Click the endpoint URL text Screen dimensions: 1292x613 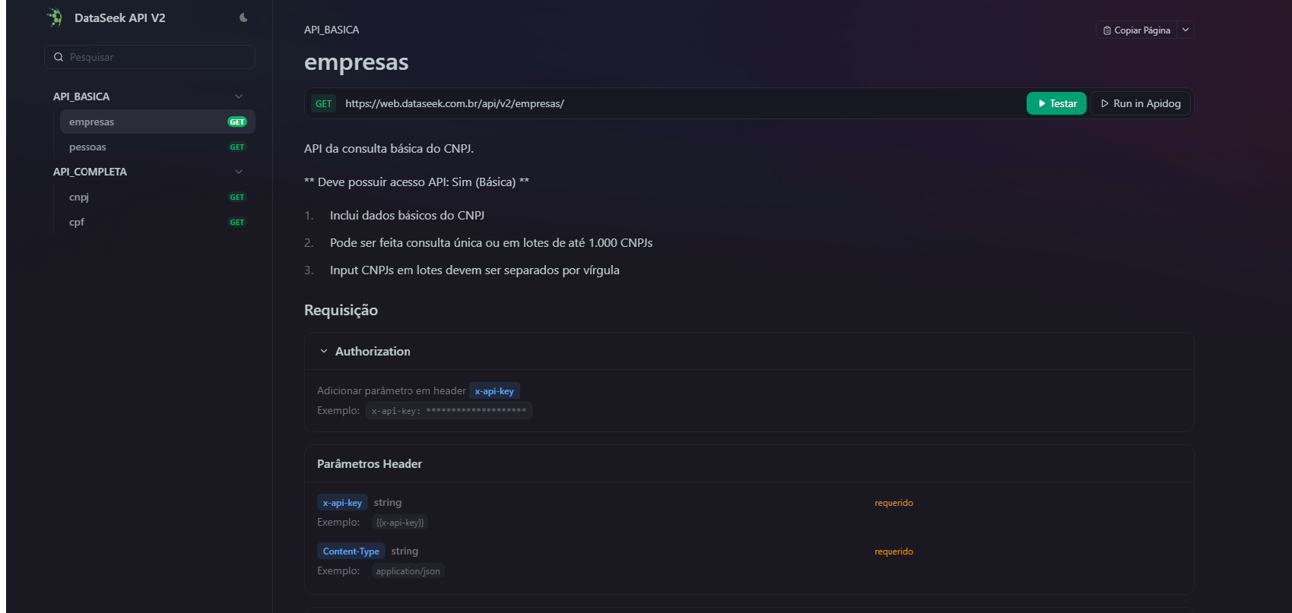pos(455,103)
